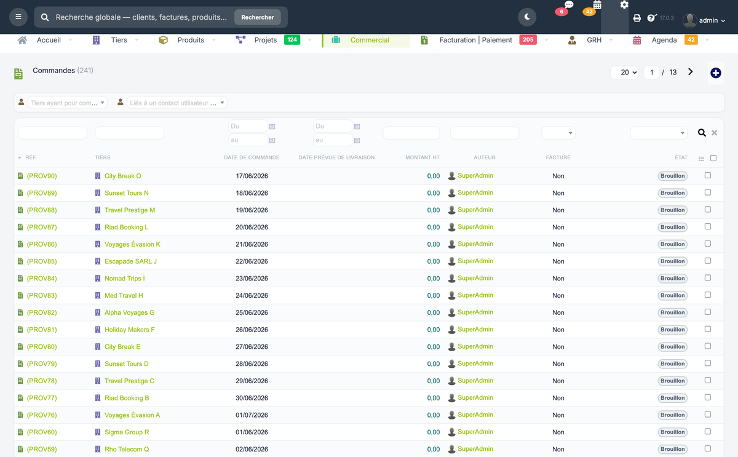Open the calendar icon in top bar
738x457 pixels.
pos(597,5)
